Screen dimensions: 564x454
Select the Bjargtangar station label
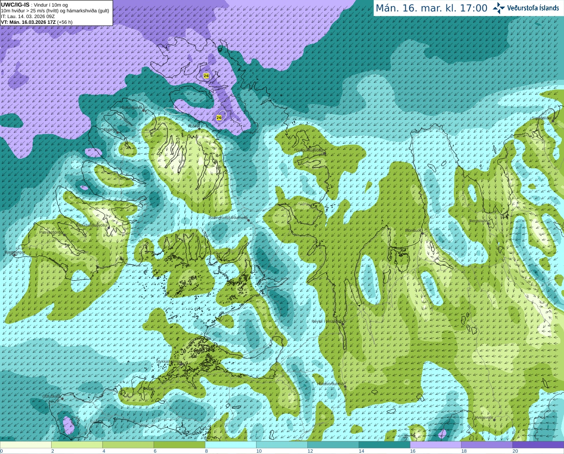[15, 252]
